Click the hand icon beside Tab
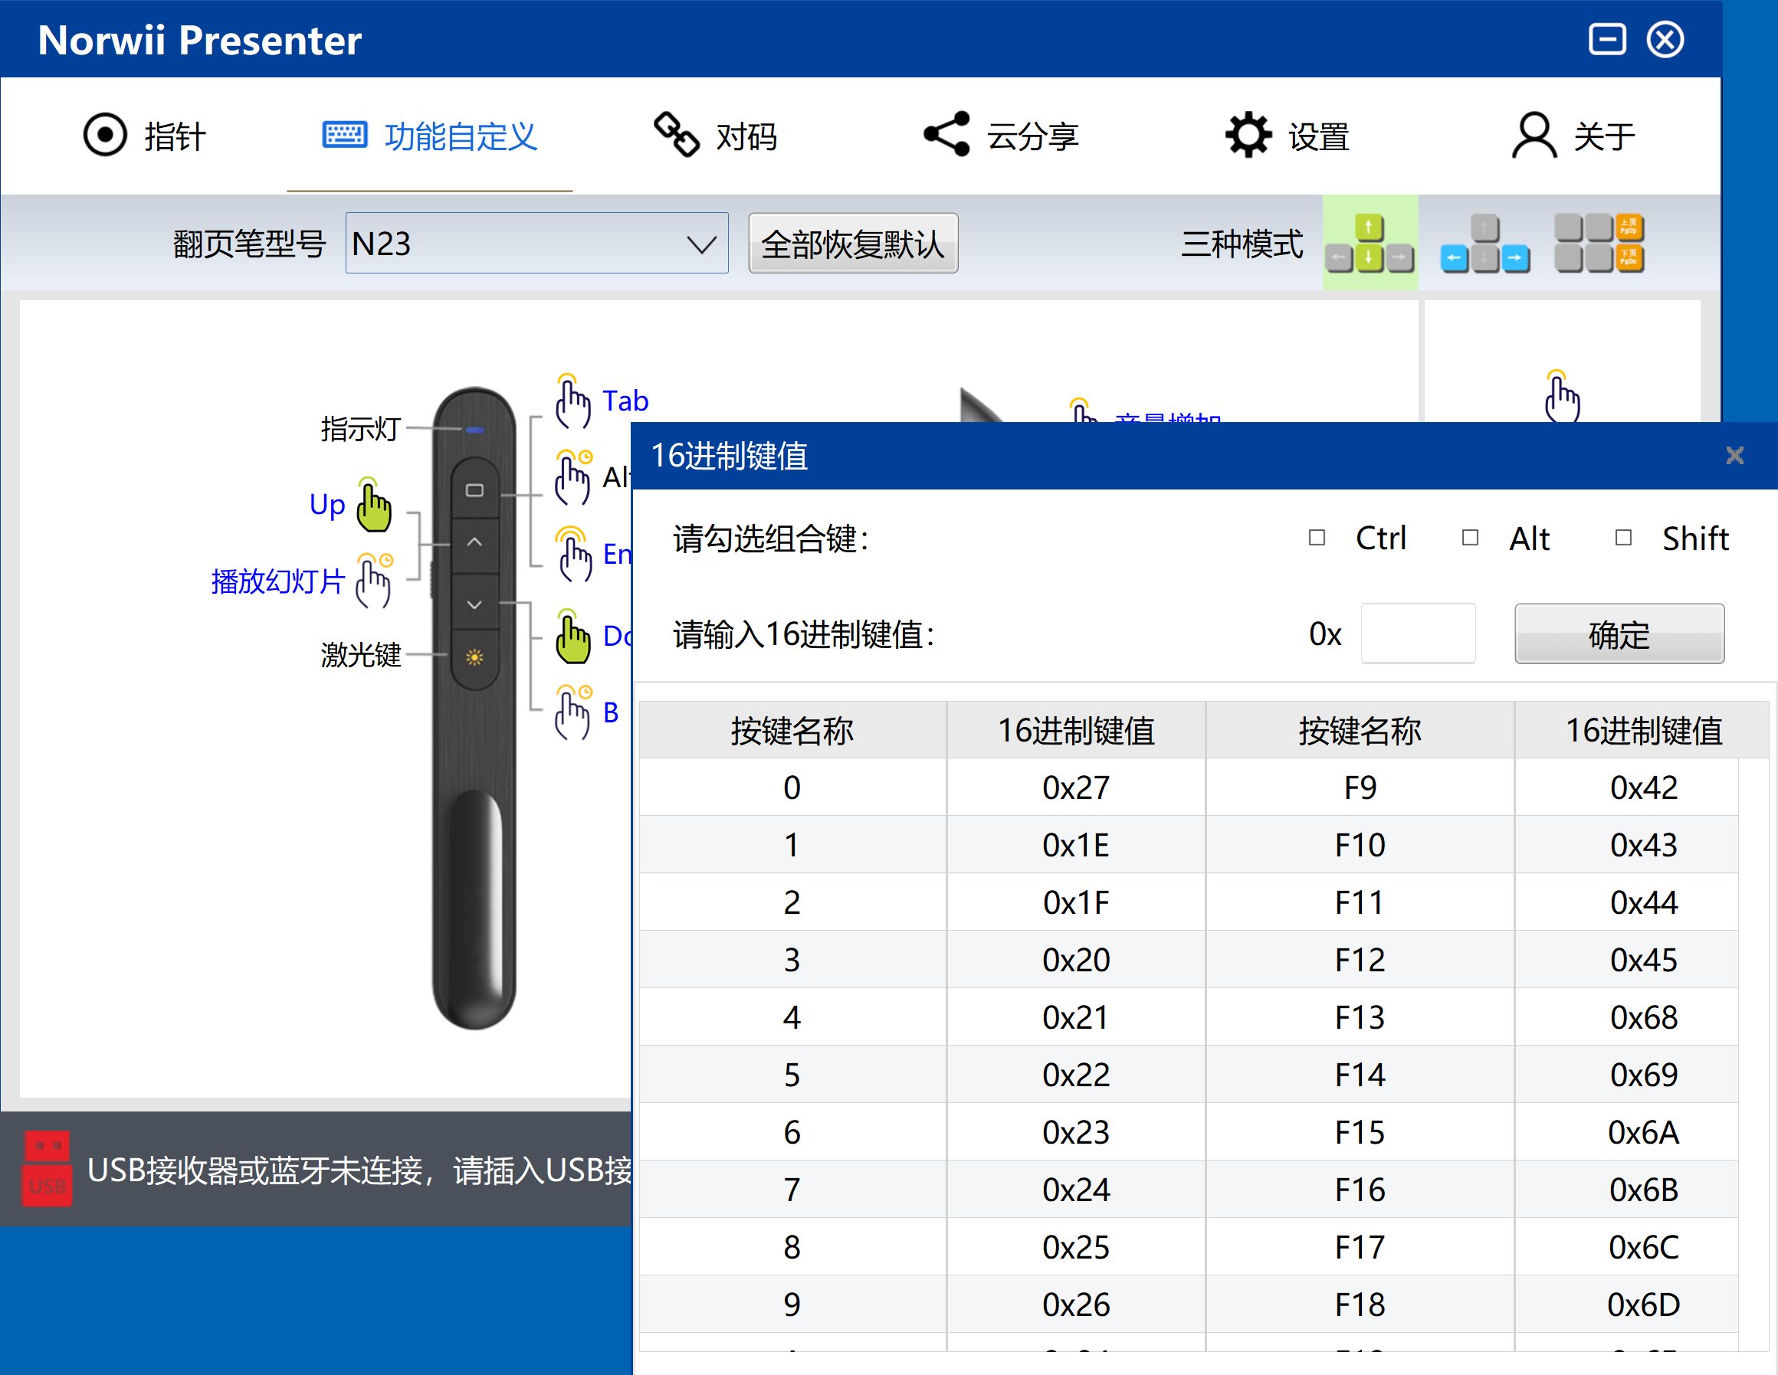 572,401
